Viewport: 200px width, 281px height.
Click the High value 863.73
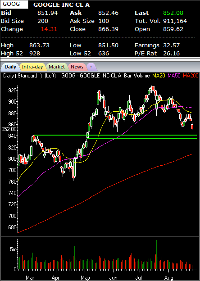39,45
